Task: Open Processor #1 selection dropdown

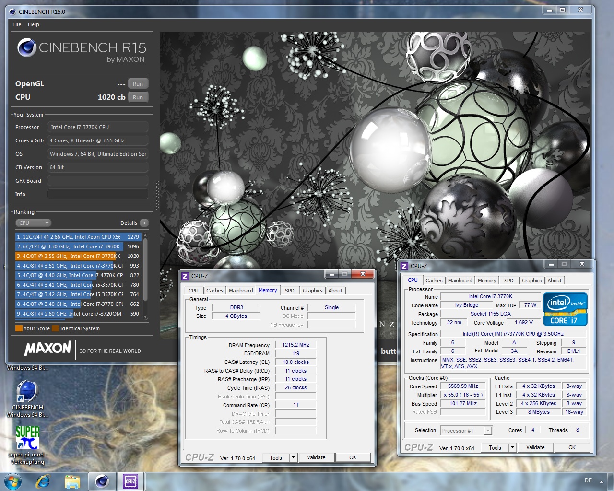Action: (x=466, y=431)
